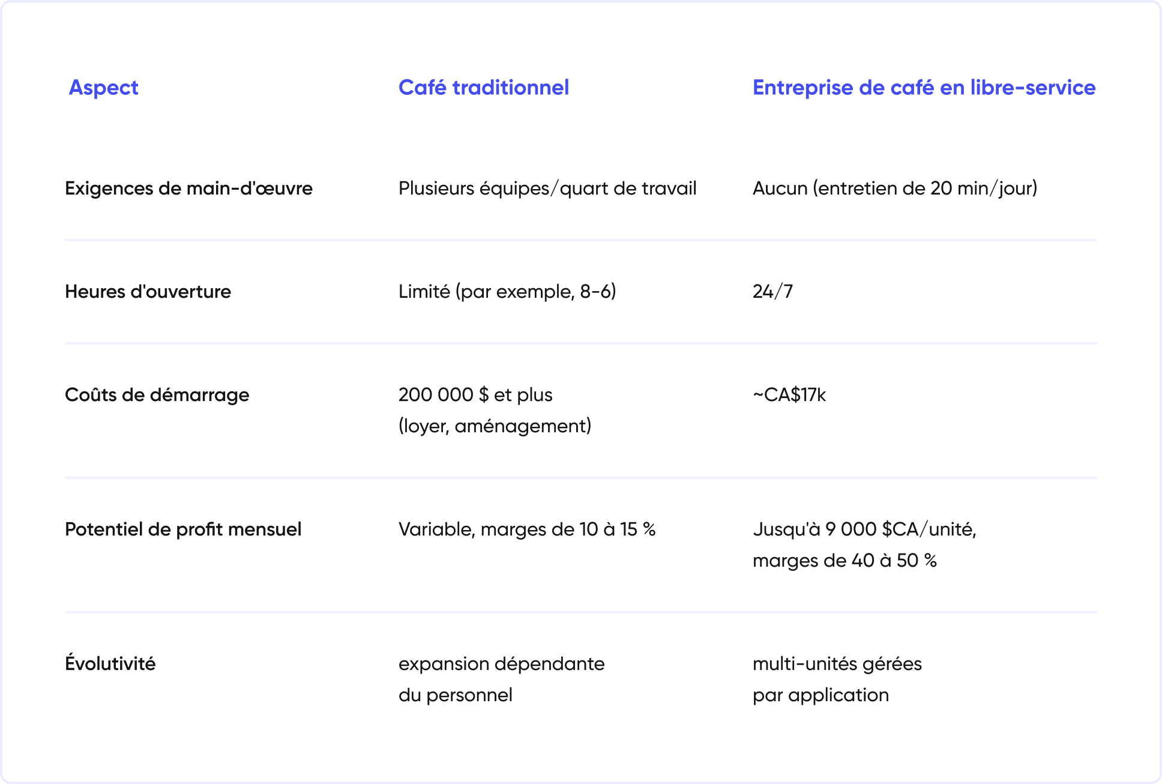Select "Plusieurs équipes/quart de travail" cell
Screen dimensions: 1162x784
coord(547,188)
